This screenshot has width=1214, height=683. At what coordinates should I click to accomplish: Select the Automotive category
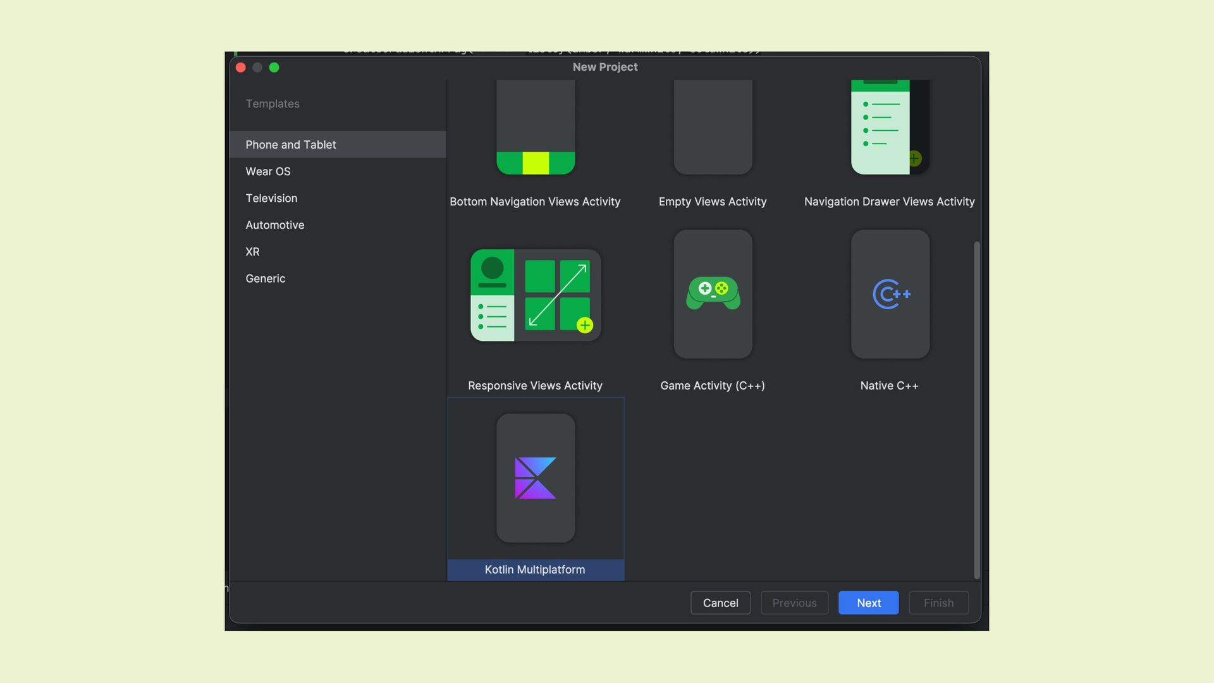click(274, 225)
